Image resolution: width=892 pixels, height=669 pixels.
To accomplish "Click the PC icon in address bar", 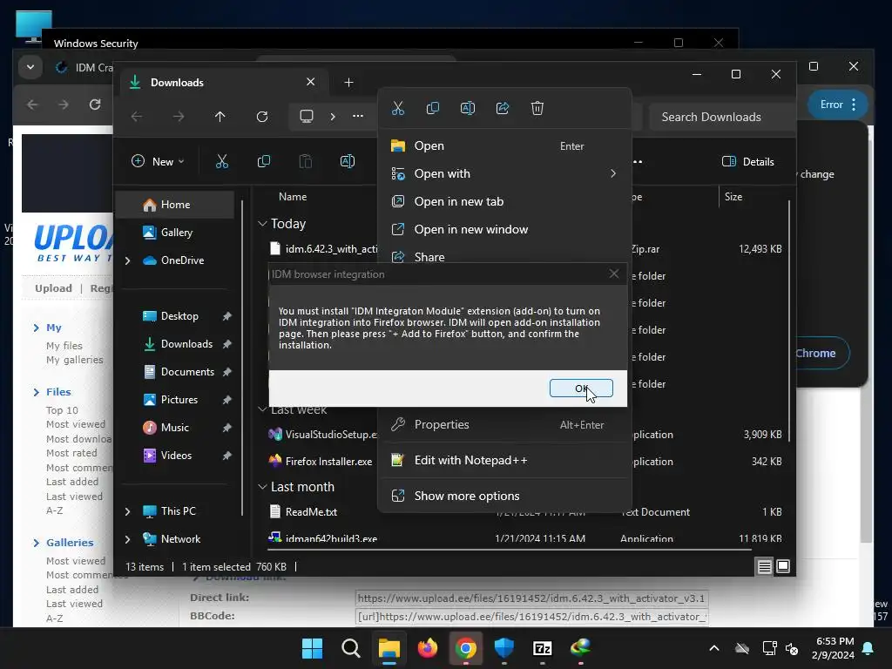I will tap(307, 117).
